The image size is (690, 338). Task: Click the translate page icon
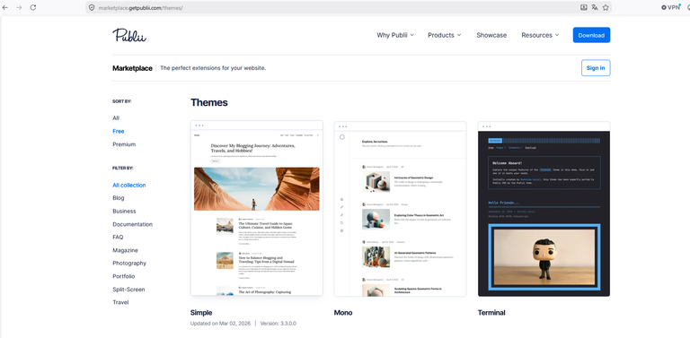point(595,7)
